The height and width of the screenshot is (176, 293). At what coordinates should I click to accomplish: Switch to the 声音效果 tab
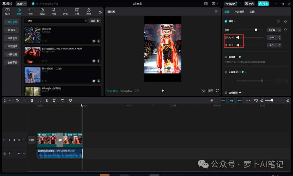[x=239, y=12]
